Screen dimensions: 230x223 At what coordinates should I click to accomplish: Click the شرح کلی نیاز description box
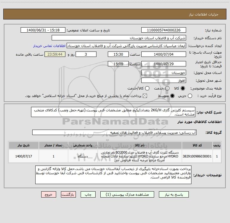[113, 112]
